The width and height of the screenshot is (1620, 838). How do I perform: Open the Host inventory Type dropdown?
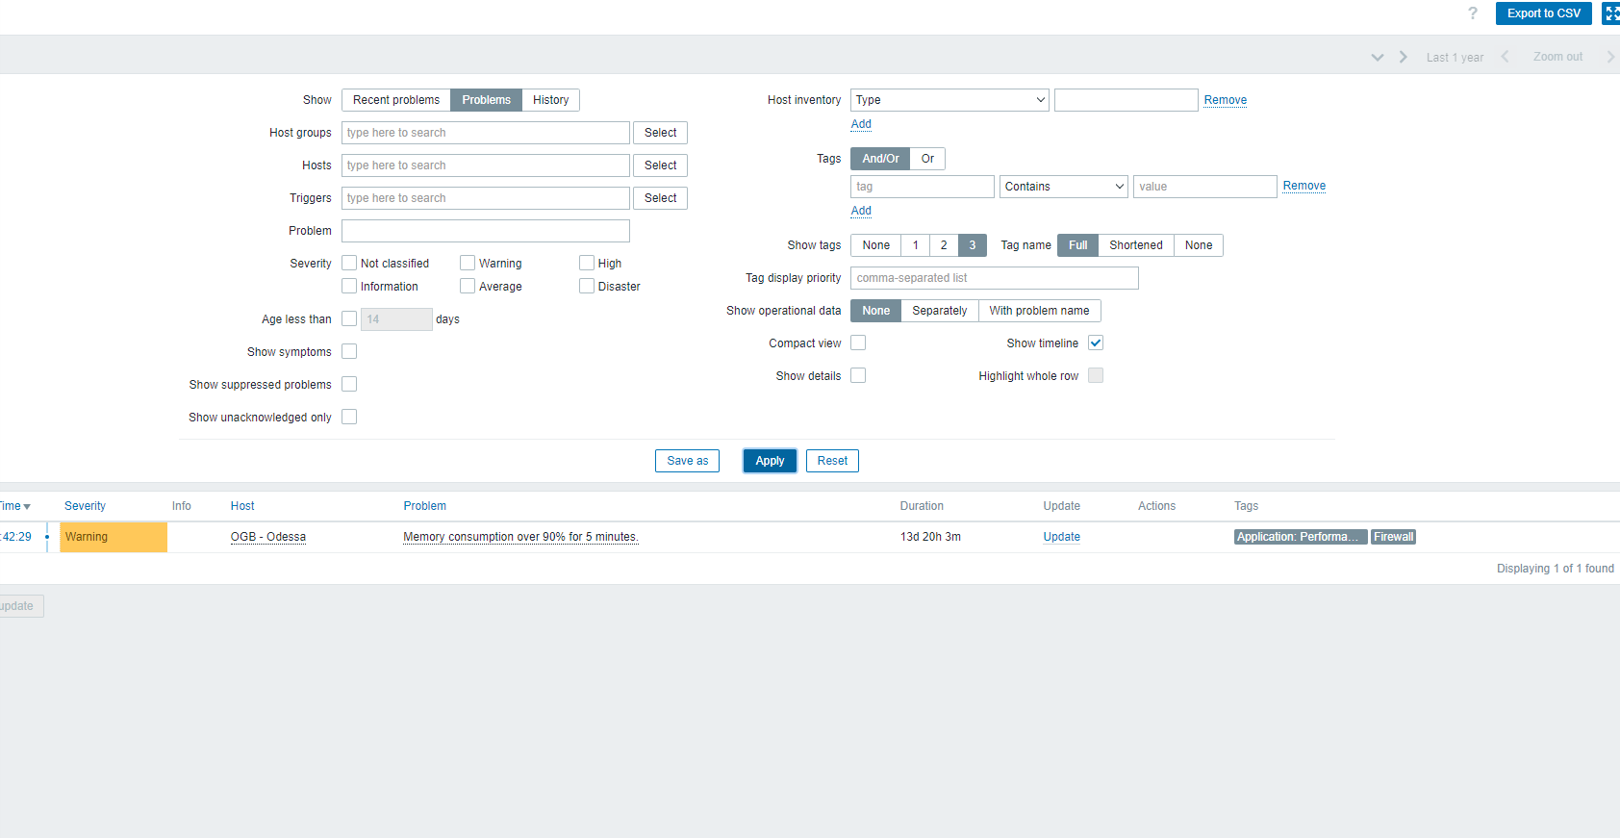[x=950, y=100]
